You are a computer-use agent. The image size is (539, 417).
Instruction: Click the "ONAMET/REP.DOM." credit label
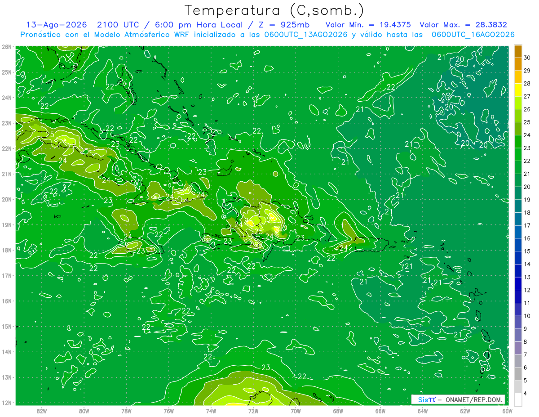(x=474, y=399)
